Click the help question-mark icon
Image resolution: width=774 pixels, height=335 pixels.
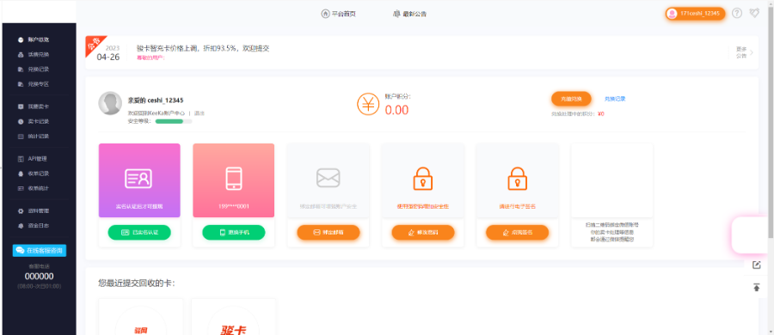tap(736, 14)
